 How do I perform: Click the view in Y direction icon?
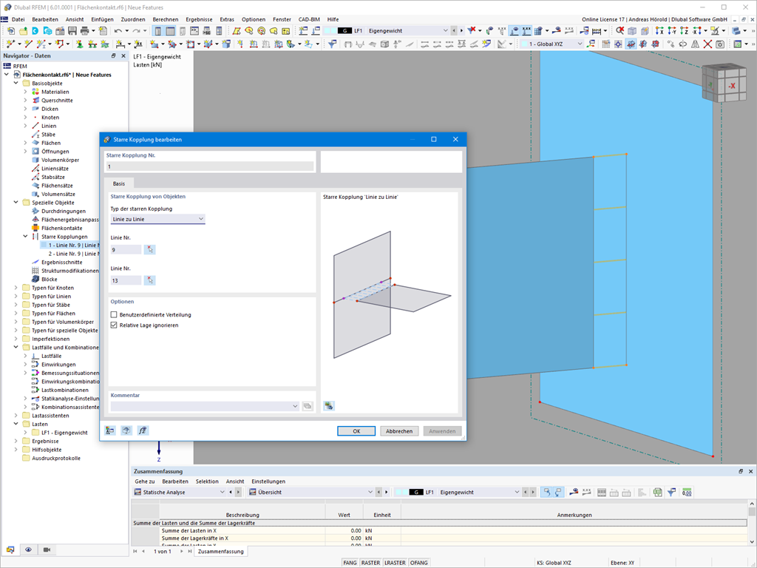[x=671, y=31]
